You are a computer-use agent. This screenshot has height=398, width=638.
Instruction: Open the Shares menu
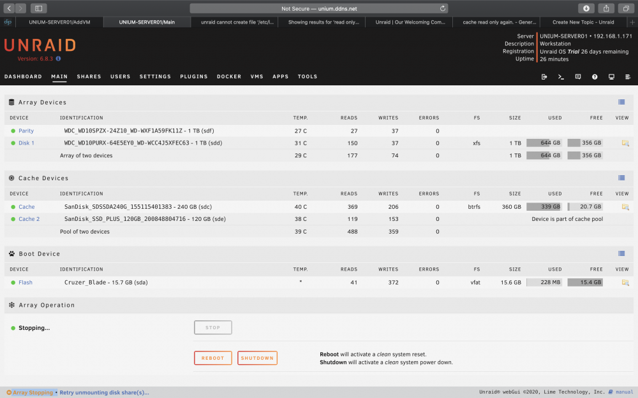click(x=89, y=76)
